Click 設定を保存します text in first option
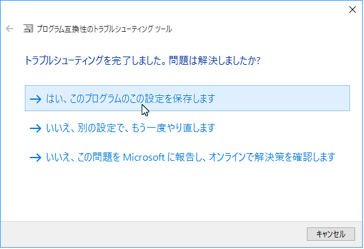Screen dimensions: 364x249 click(x=180, y=98)
